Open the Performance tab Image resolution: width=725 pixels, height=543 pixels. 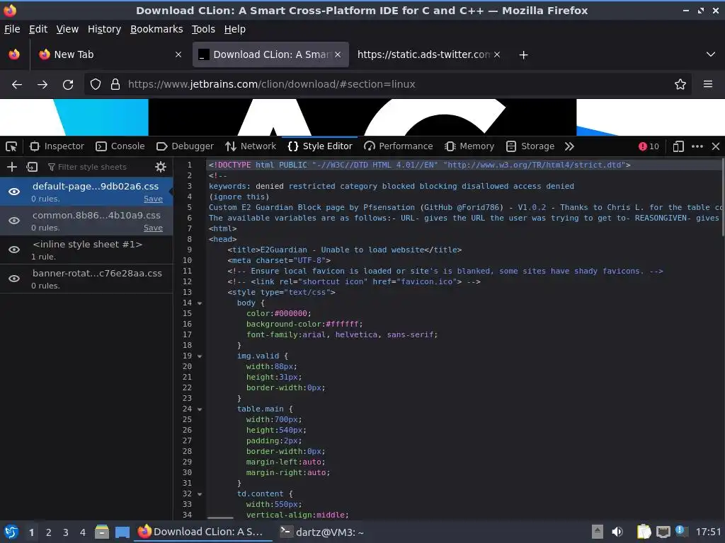pyautogui.click(x=399, y=146)
